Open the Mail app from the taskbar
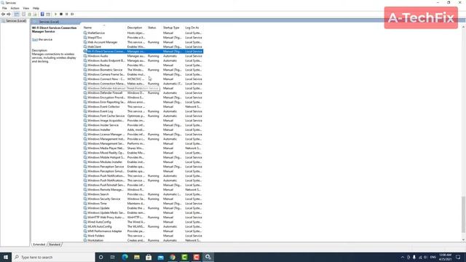This screenshot has height=262, width=466. pos(160,257)
